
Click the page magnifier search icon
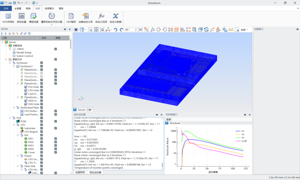pyautogui.click(x=194, y=29)
